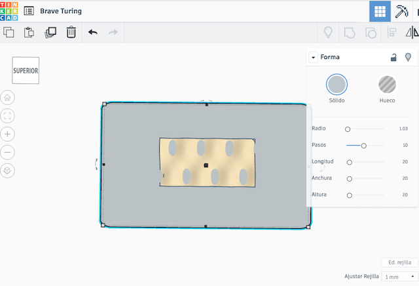The width and height of the screenshot is (419, 286).
Task: Click the Anchura value 20
Action: [x=405, y=178]
